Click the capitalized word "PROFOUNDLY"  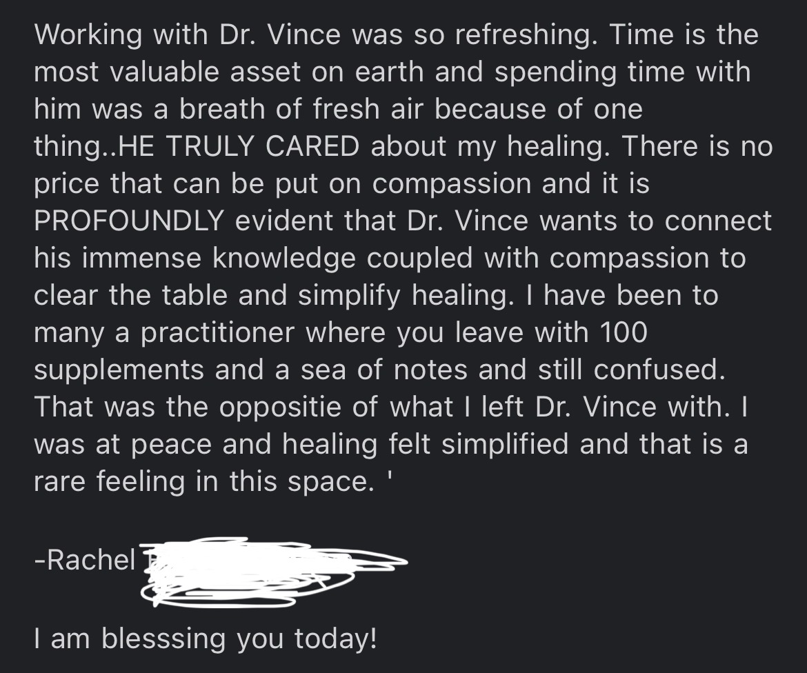tap(128, 221)
